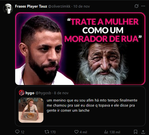
Task: Open the @hygosb handle
Action: click(x=43, y=93)
